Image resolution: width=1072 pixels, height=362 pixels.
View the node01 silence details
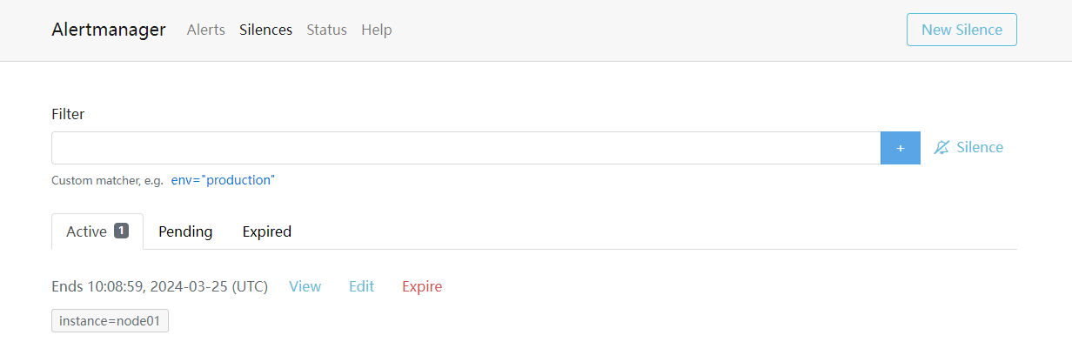click(305, 286)
